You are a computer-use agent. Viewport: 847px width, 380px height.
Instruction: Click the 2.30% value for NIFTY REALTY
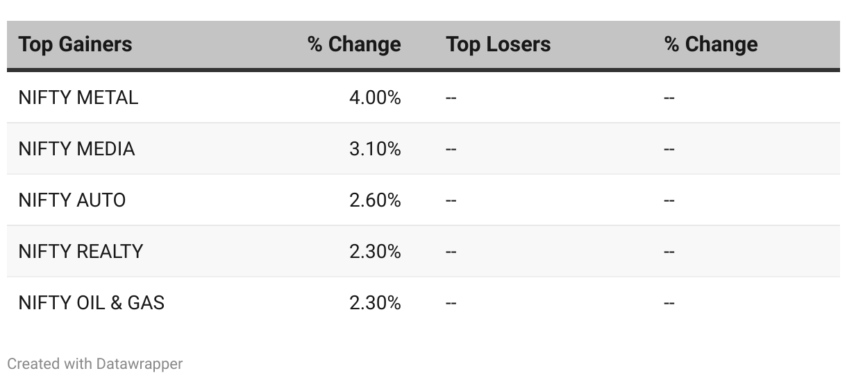(x=375, y=251)
